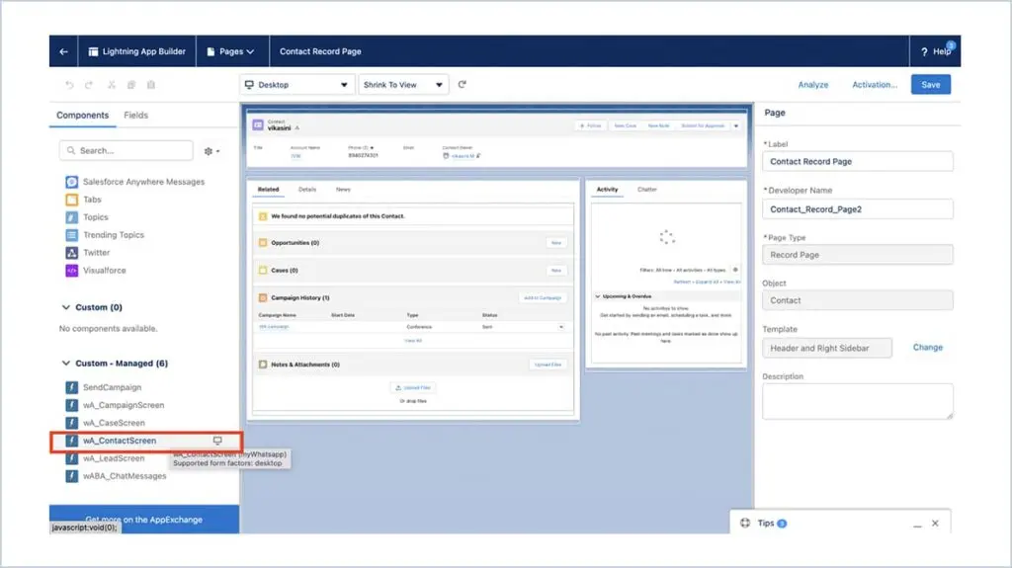
Task: Open the News tab in canvas
Action: tap(343, 190)
